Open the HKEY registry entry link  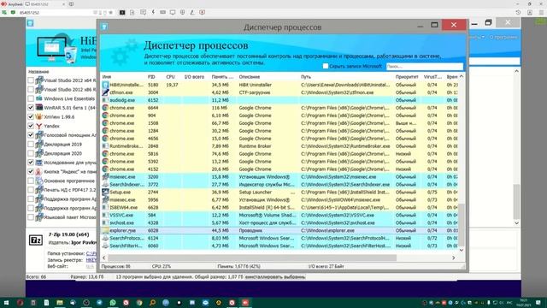91,260
